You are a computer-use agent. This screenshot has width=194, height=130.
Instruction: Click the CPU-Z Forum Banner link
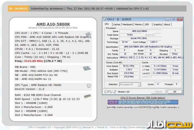[143, 98]
